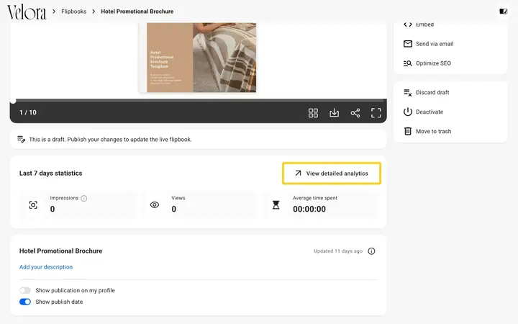Click the 00:00:00 average time value
This screenshot has width=518, height=324.
click(x=309, y=209)
